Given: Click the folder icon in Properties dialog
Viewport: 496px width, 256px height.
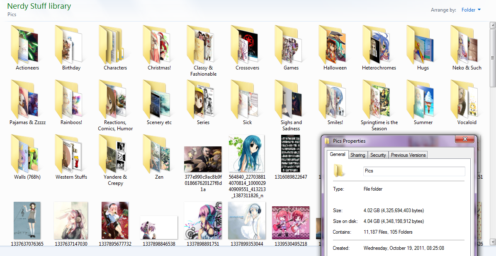Looking at the screenshot, I should pyautogui.click(x=339, y=170).
